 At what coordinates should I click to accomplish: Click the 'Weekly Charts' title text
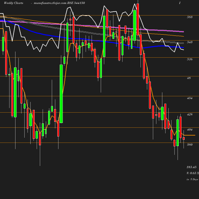point(14,3)
